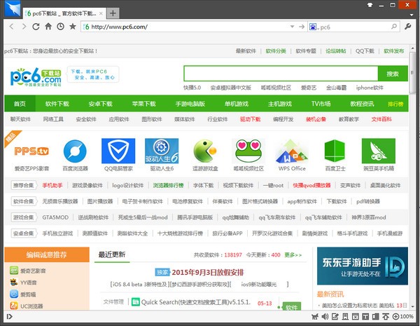Open the 手机助手 recommended link
The width and height of the screenshot is (420, 326).
point(52,185)
